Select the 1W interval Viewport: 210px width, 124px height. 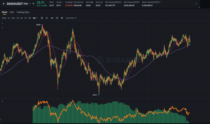30,18
